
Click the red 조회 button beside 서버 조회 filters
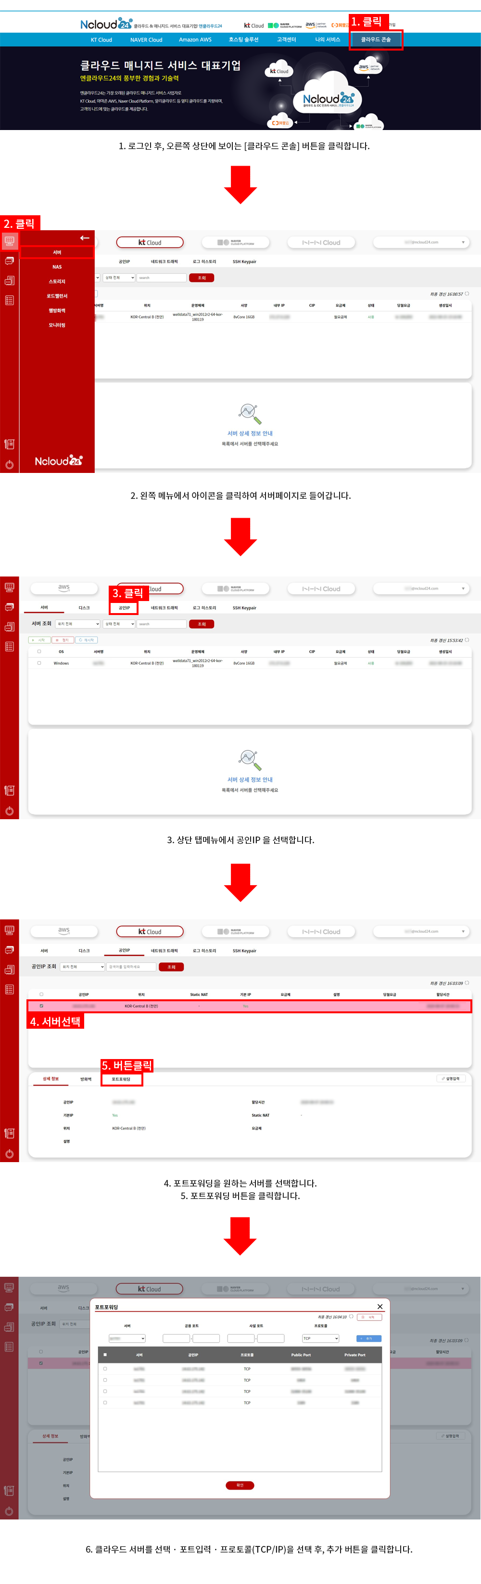[x=202, y=624]
